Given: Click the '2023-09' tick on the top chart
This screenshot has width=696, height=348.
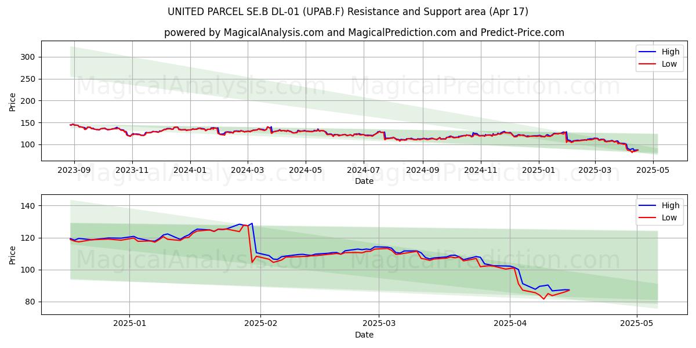Looking at the screenshot, I should [x=74, y=171].
